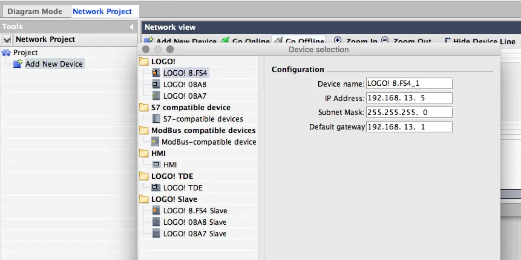Open the Network Project tab
The image size is (521, 260).
point(102,11)
